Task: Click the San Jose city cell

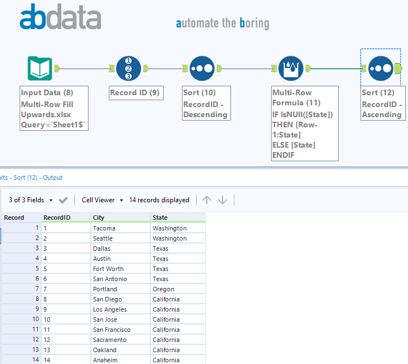Action: point(121,319)
